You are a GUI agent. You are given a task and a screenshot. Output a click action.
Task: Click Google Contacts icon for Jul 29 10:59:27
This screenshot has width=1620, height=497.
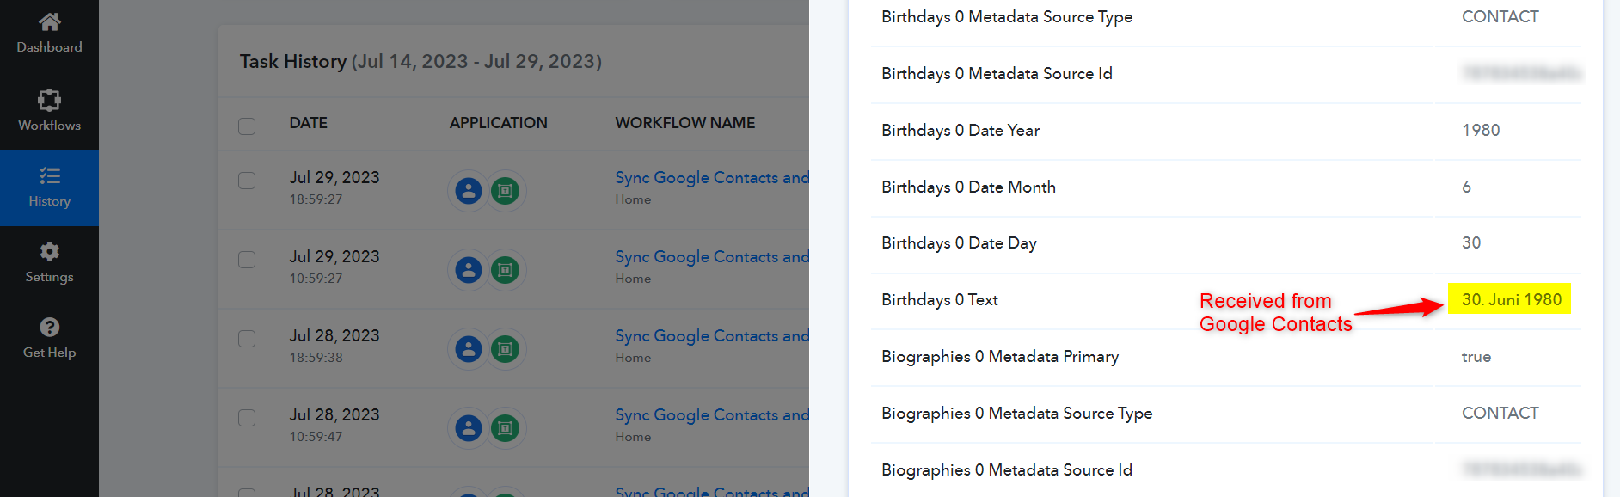point(469,270)
